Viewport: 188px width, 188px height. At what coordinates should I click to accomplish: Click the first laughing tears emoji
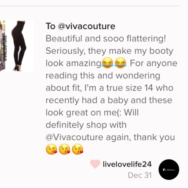pos(107,63)
